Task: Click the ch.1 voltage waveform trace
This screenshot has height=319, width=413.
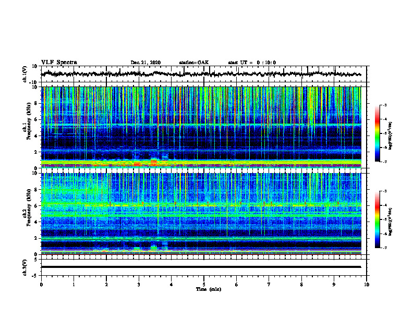Action: [x=201, y=74]
